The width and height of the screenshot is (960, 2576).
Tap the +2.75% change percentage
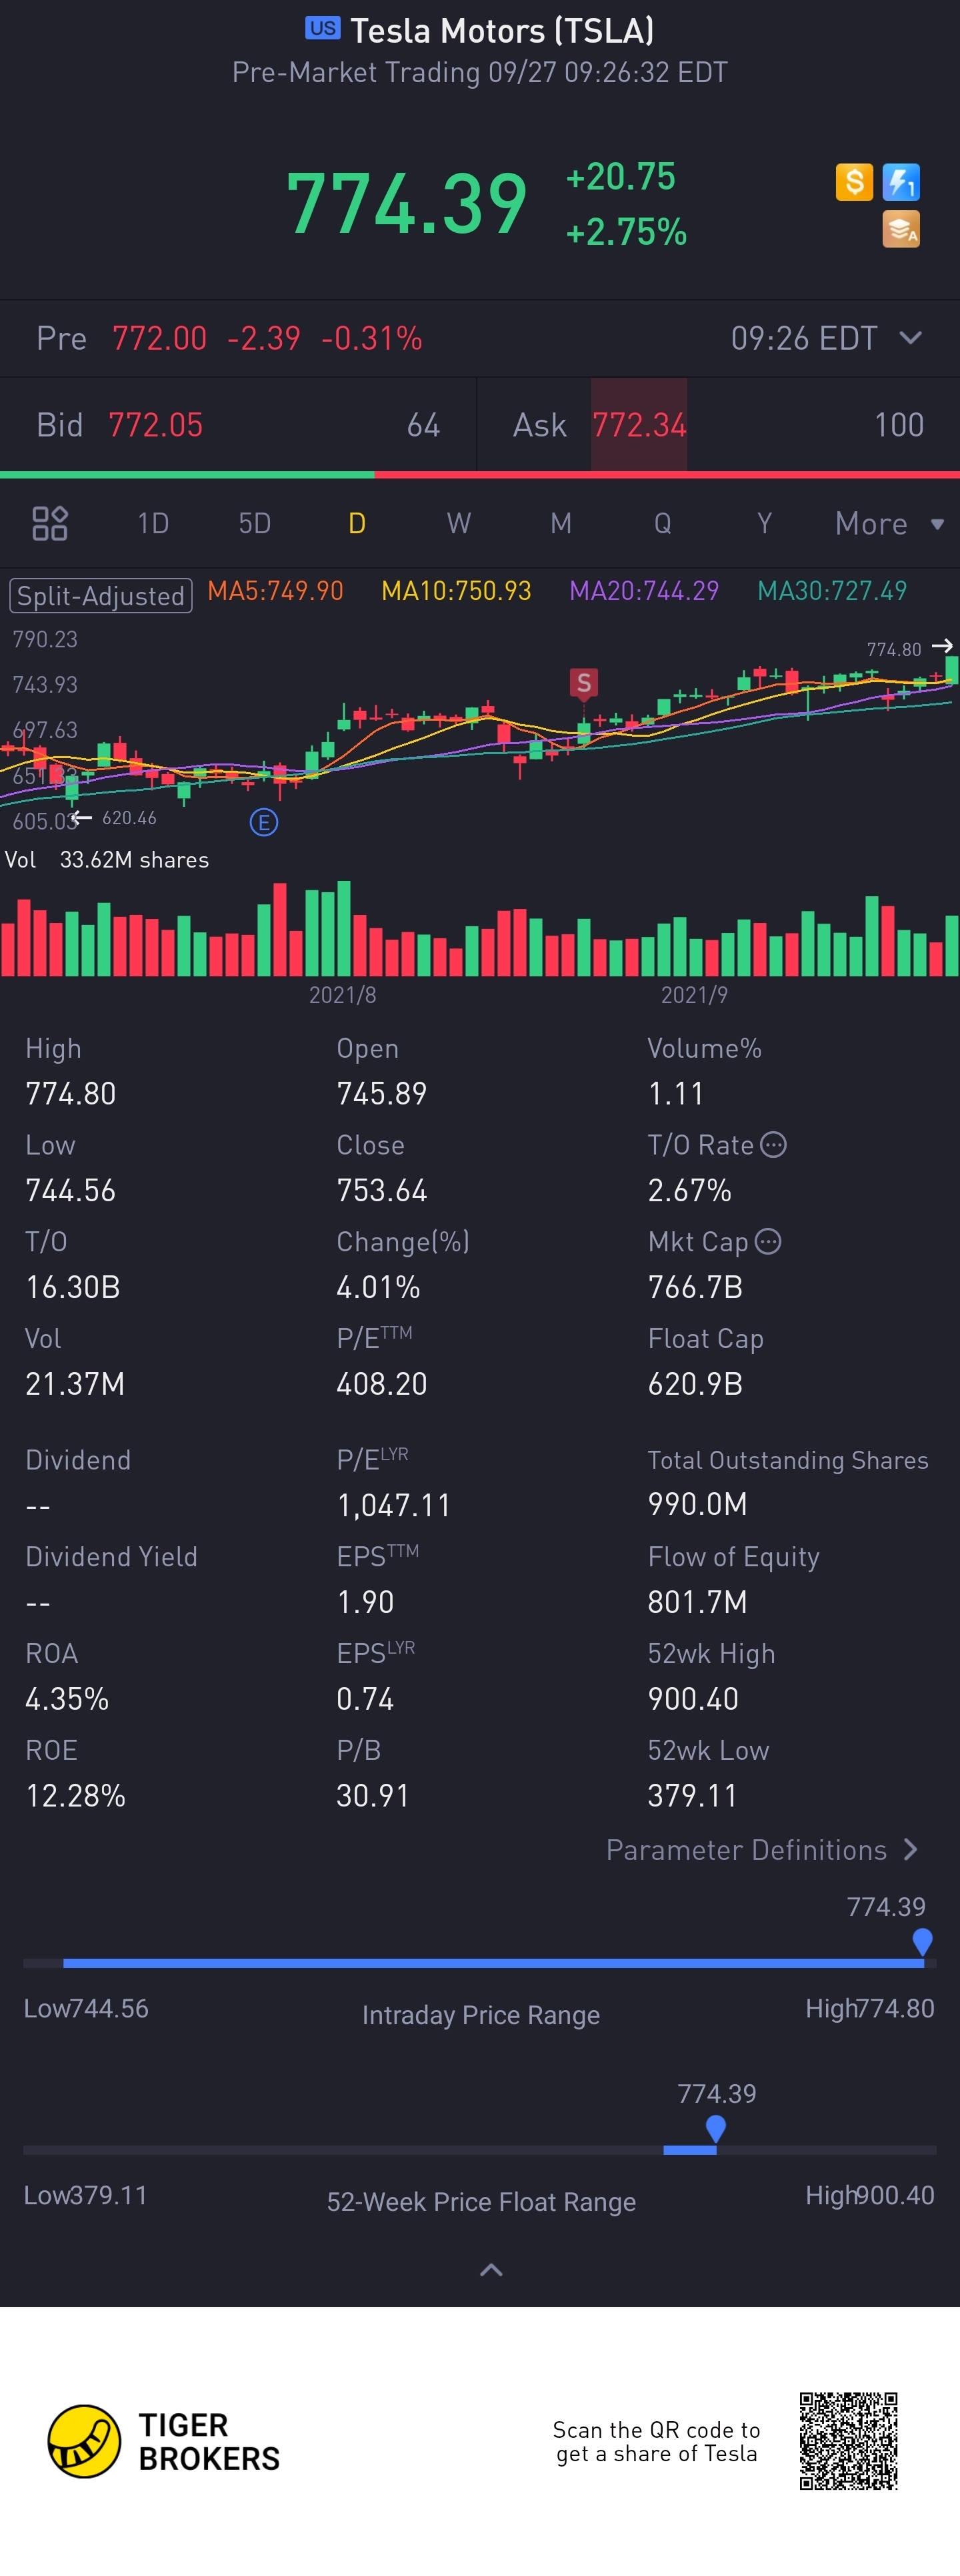[x=627, y=232]
